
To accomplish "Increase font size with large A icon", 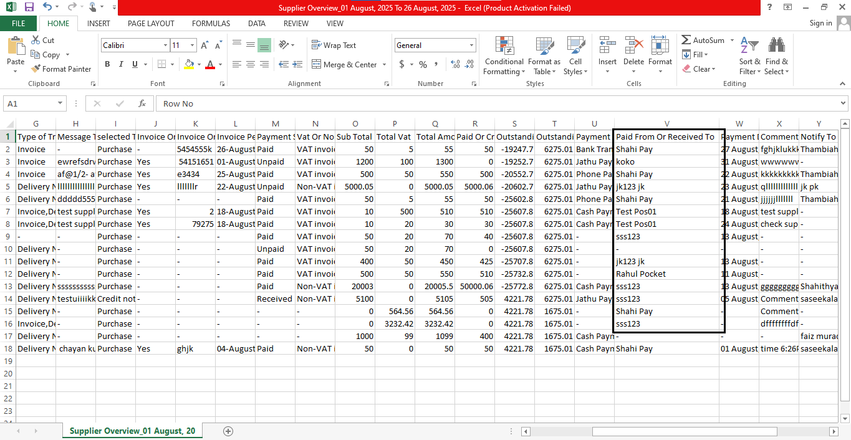I will click(x=204, y=45).
